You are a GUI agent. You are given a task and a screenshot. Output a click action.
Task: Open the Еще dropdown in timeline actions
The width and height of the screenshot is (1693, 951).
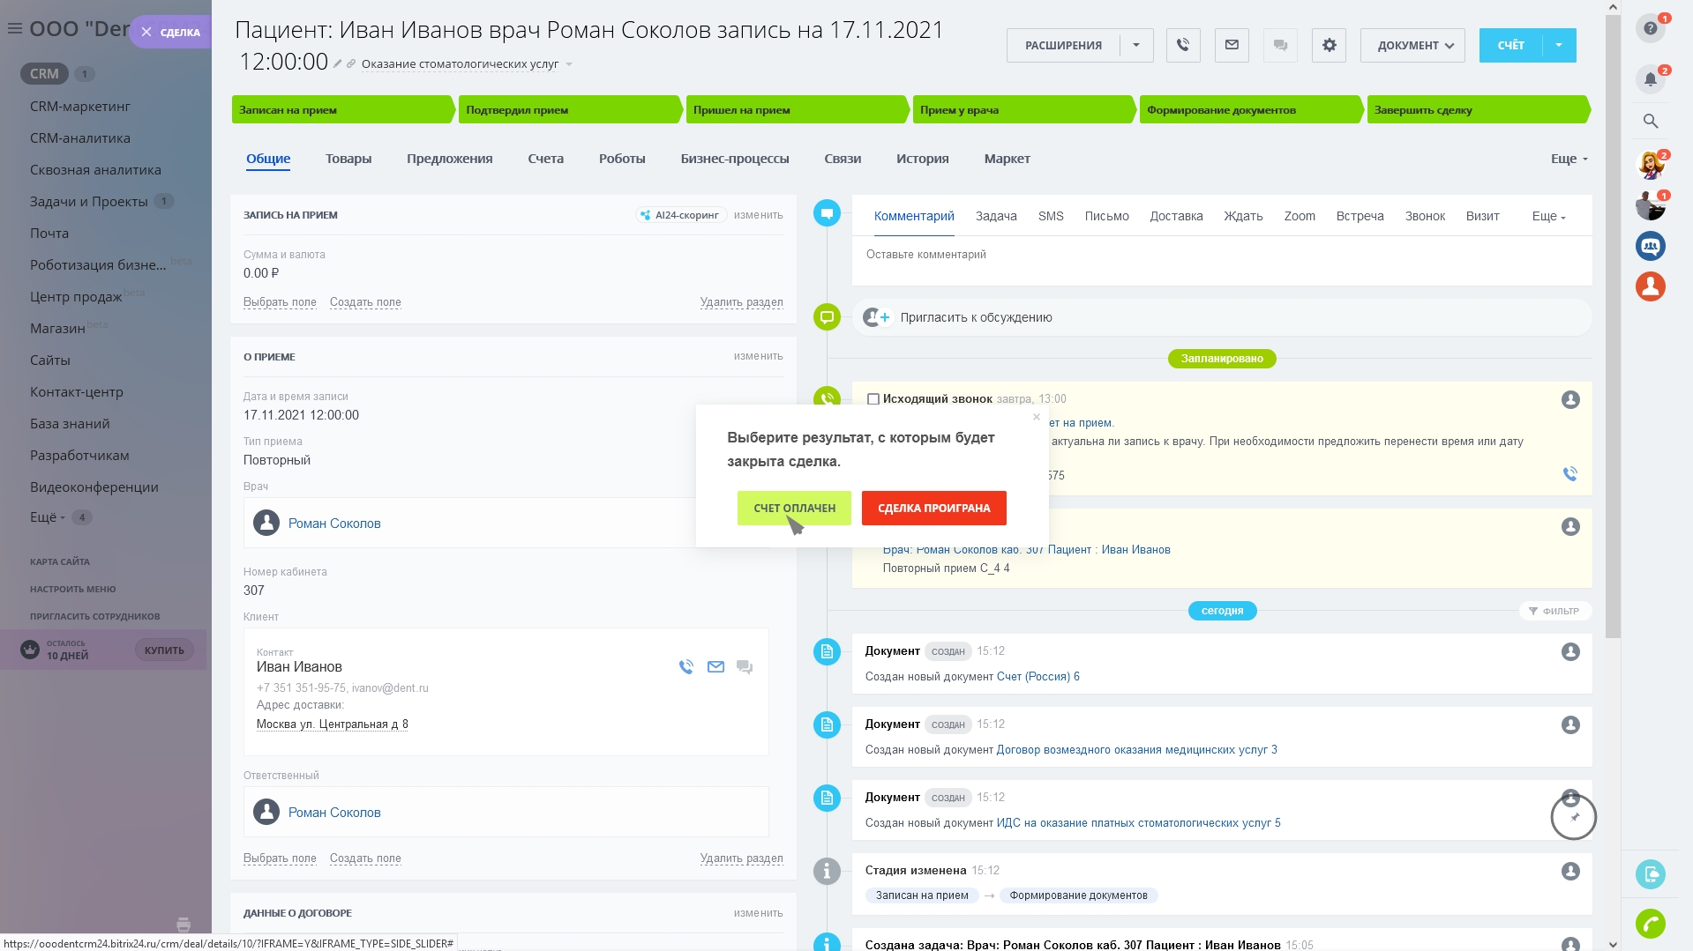1548,216
